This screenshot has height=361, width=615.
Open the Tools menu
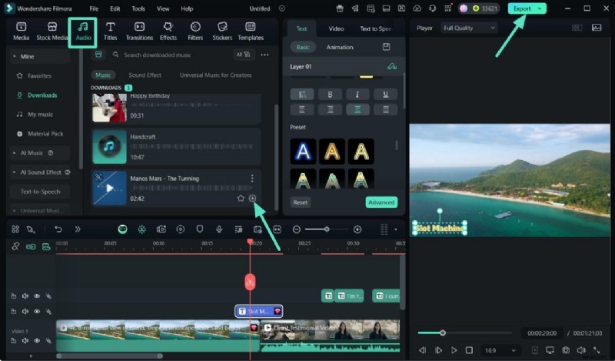point(138,8)
